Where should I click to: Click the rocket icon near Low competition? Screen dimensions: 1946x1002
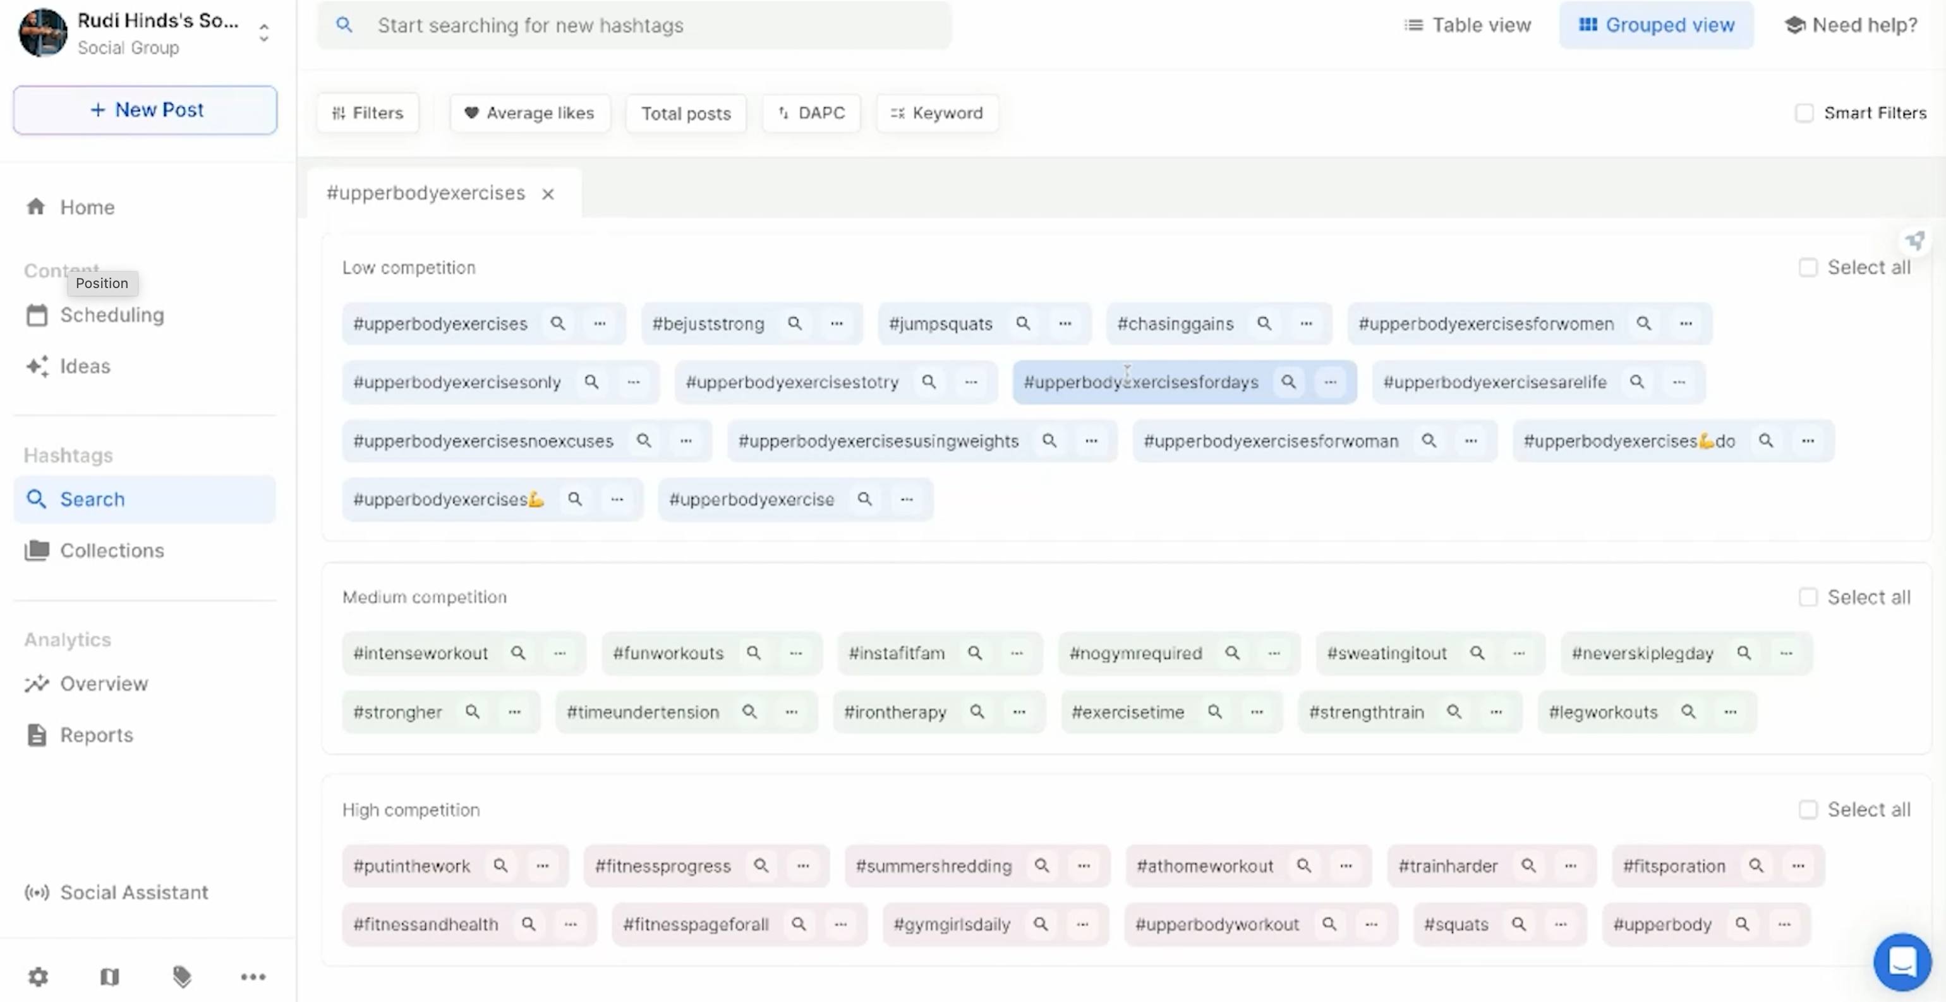pyautogui.click(x=1914, y=241)
